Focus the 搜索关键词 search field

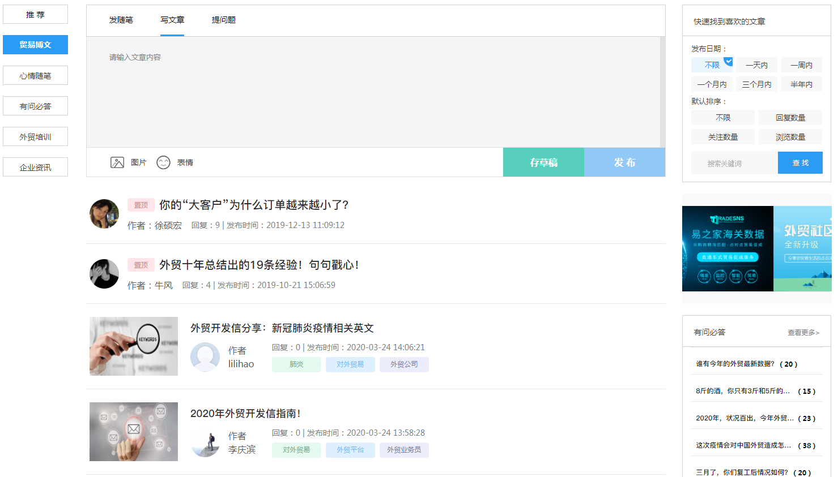coord(734,164)
